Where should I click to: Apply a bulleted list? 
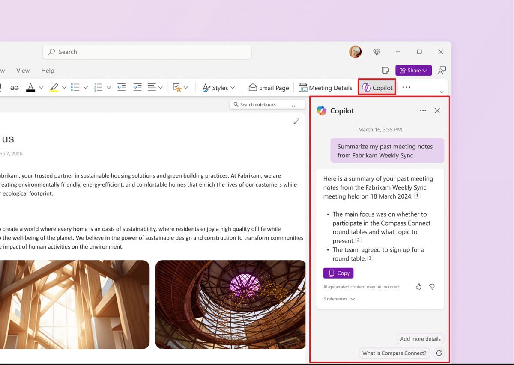[74, 87]
